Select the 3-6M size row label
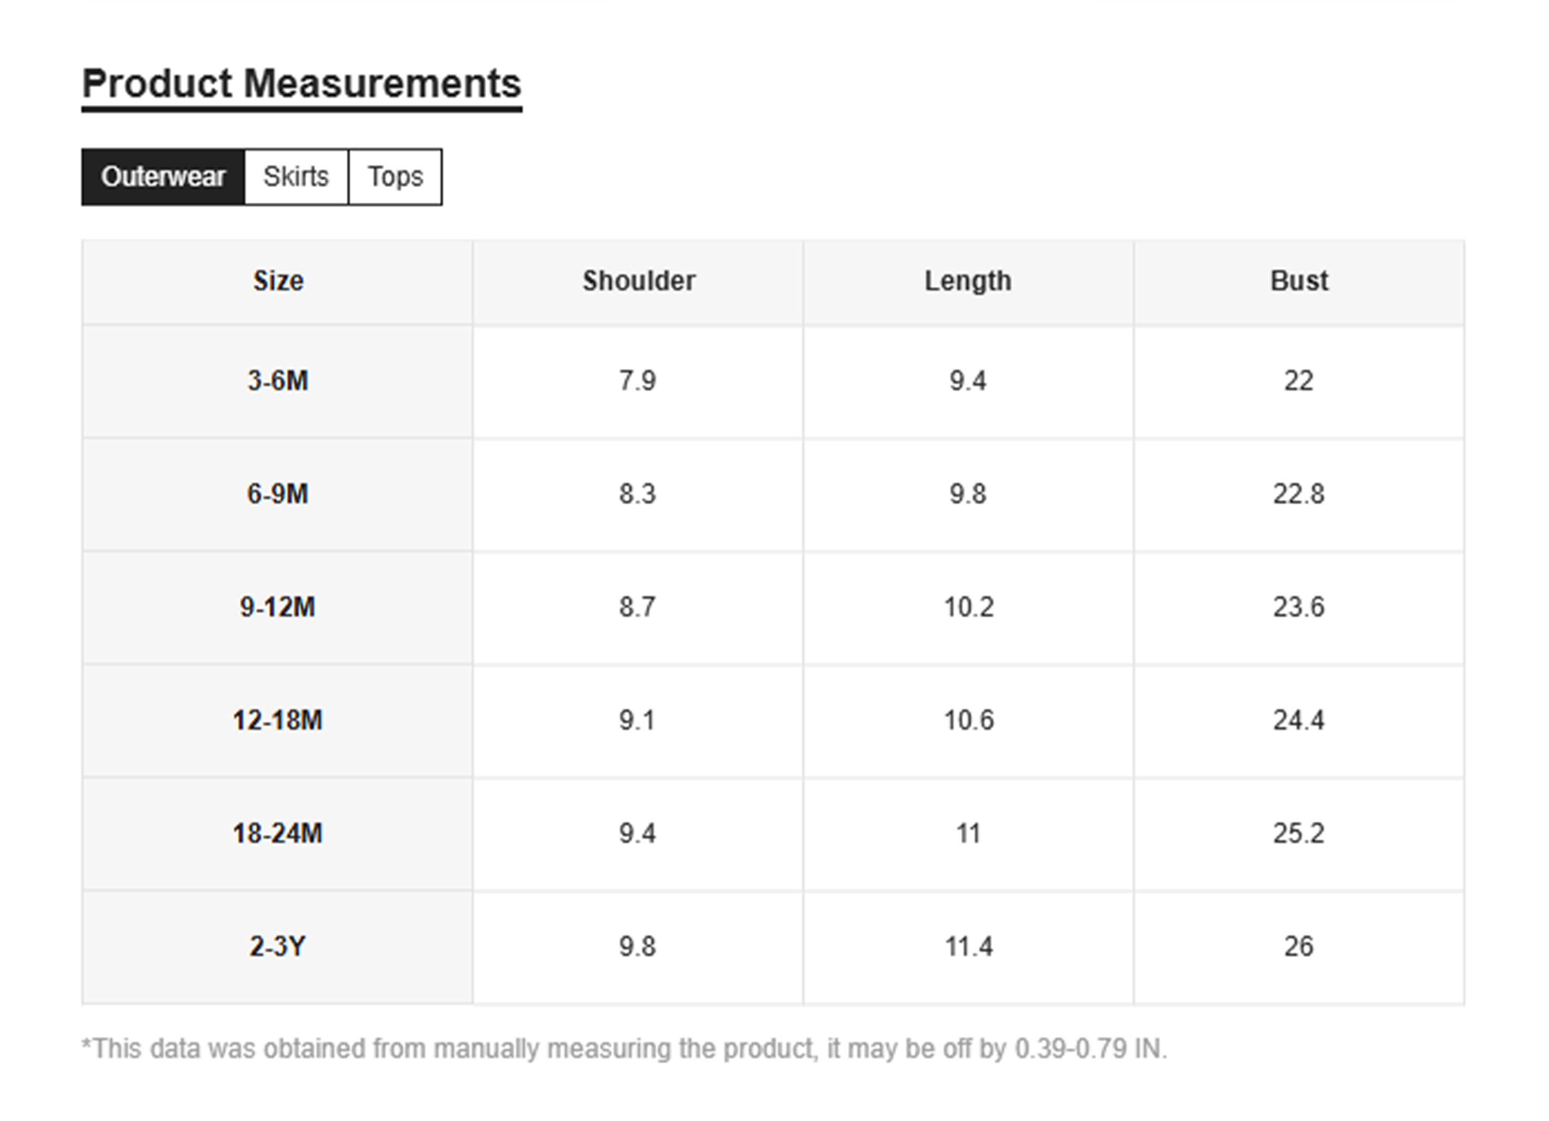Viewport: 1549px width, 1121px height. pos(278,381)
